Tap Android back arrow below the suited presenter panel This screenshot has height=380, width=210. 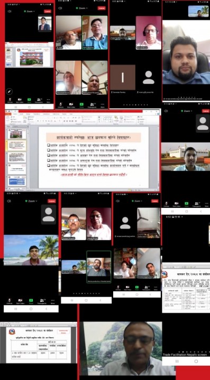pos(43,107)
